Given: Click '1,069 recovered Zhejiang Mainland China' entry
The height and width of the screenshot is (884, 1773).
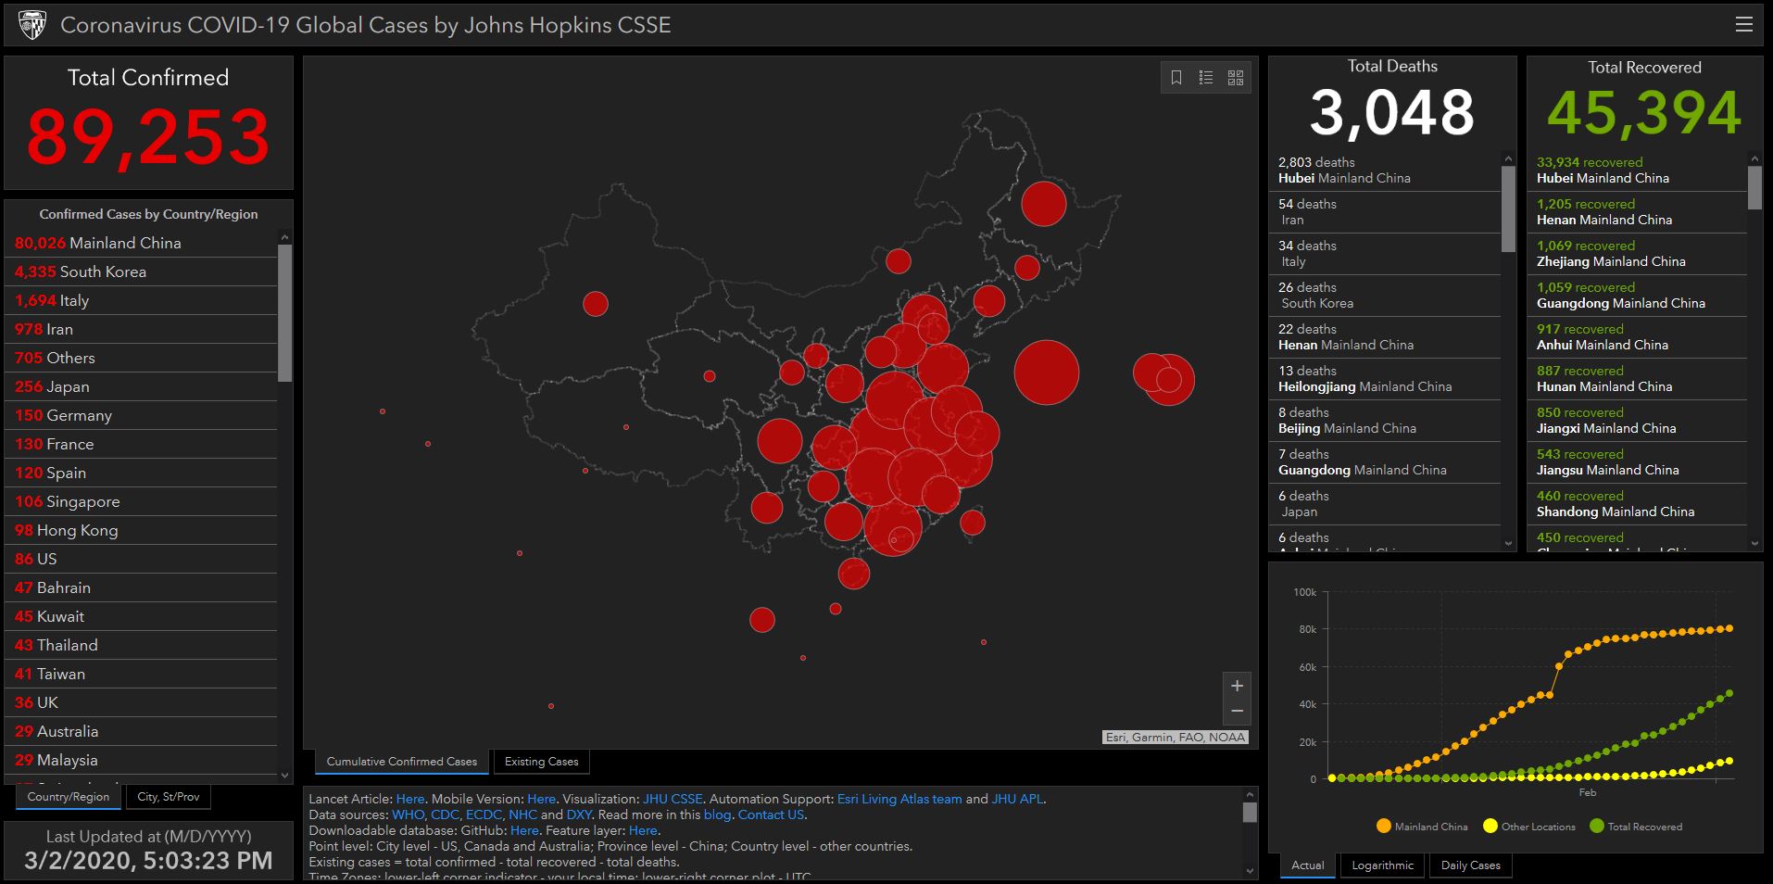Looking at the screenshot, I should tap(1638, 254).
